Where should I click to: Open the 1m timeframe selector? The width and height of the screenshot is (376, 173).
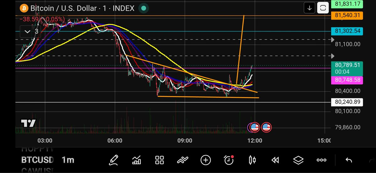pos(68,160)
